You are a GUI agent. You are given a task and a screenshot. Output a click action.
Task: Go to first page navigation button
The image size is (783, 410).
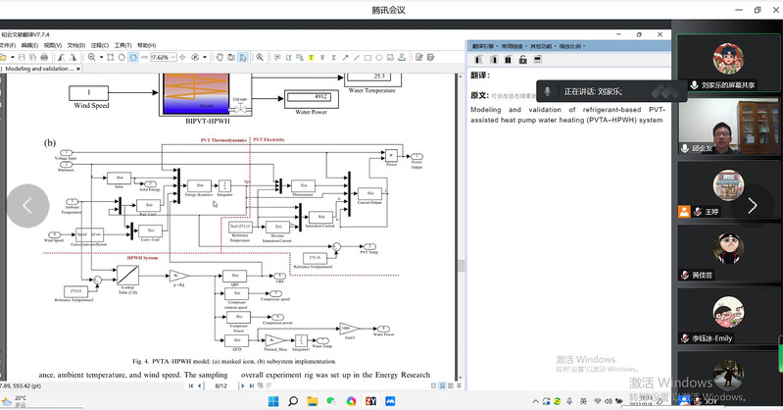point(191,385)
